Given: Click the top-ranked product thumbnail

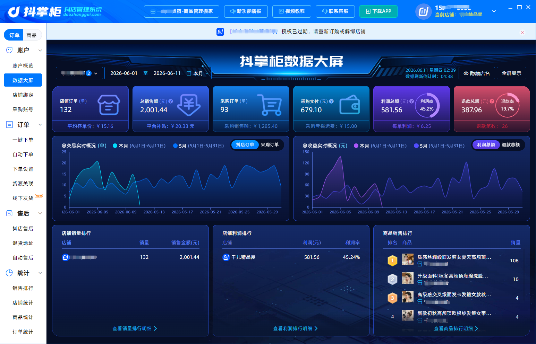Looking at the screenshot, I should tap(408, 259).
